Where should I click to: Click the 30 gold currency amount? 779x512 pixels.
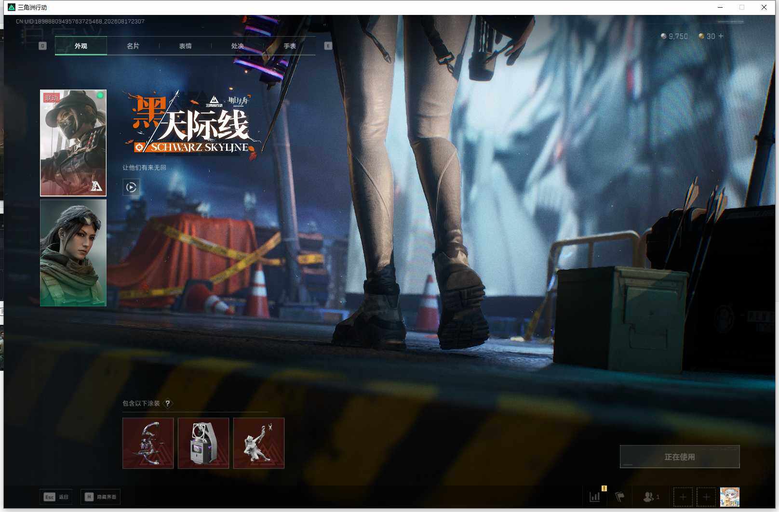(x=711, y=36)
